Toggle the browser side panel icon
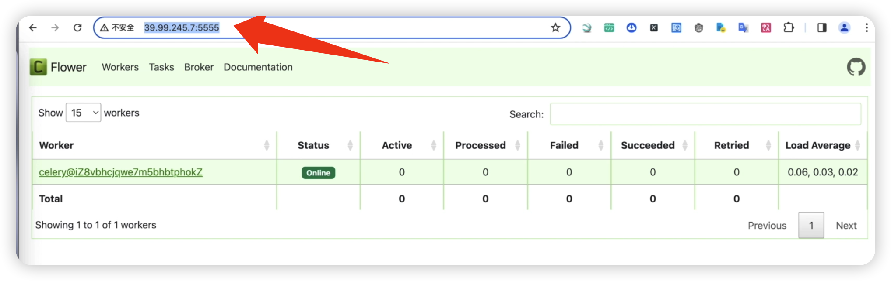The image size is (891, 281). pos(822,28)
